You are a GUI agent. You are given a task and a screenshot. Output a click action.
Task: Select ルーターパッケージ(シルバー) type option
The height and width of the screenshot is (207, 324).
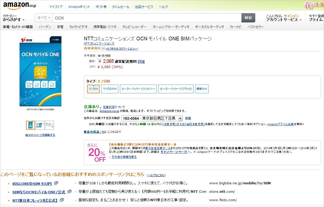tap(138, 89)
